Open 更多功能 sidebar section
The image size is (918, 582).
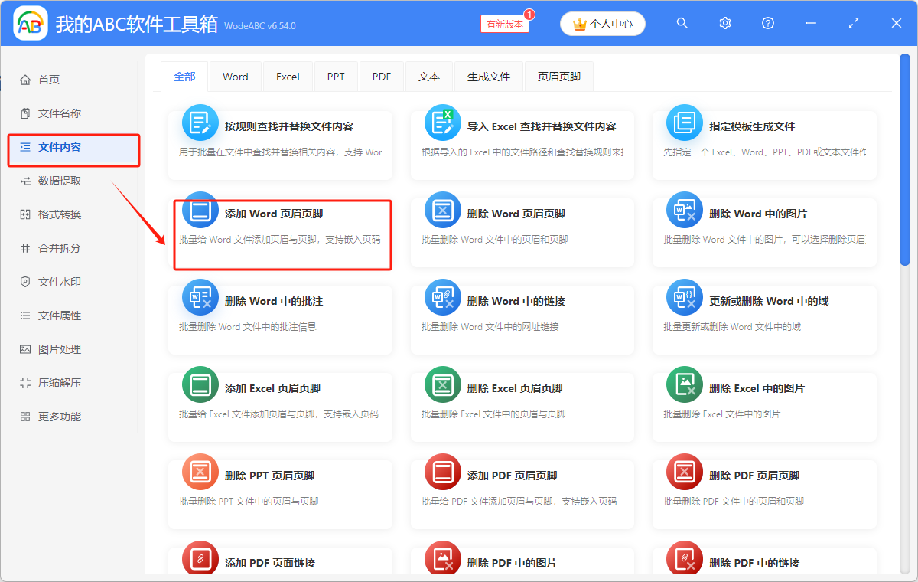click(60, 417)
